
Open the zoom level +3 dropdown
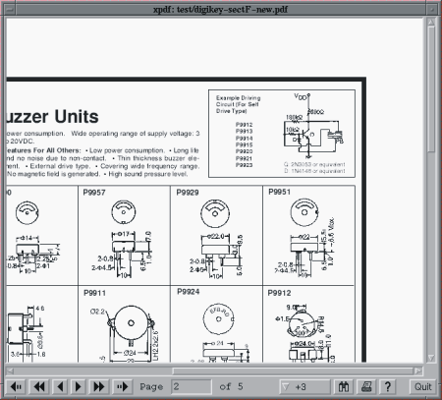coord(304,387)
